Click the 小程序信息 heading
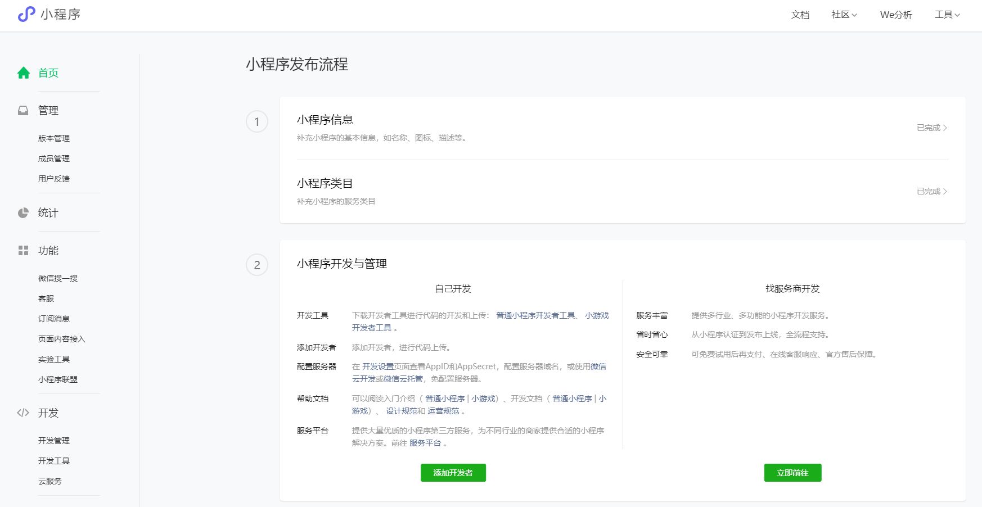982x507 pixels. pos(325,120)
